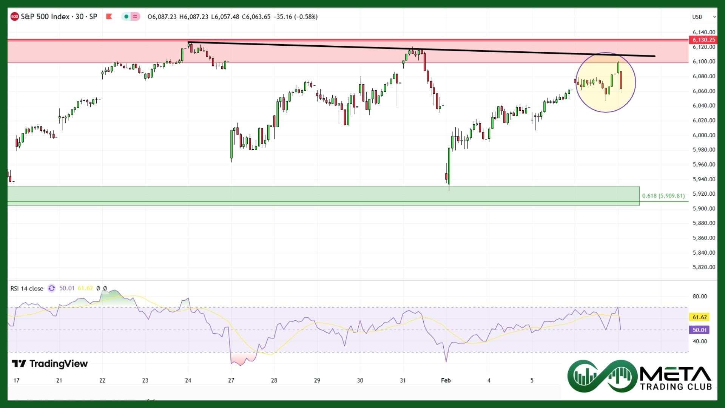Toggle the pink approximate-data indicator
The image size is (725, 408).
point(135,17)
